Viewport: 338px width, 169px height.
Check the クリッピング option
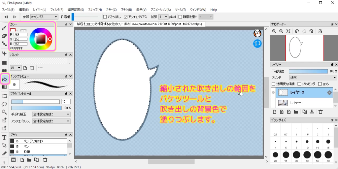click(x=299, y=84)
